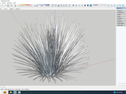The width and height of the screenshot is (126, 94).
Task: Select Hidden Line face style
Action: (x=82, y=5)
